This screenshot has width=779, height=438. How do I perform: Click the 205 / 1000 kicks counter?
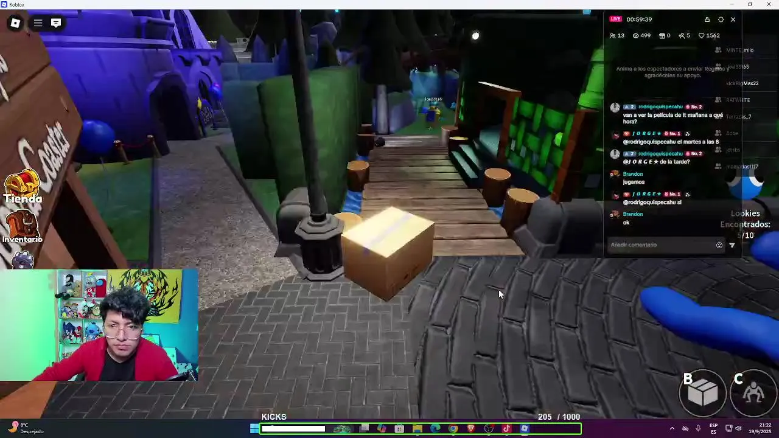(x=559, y=417)
